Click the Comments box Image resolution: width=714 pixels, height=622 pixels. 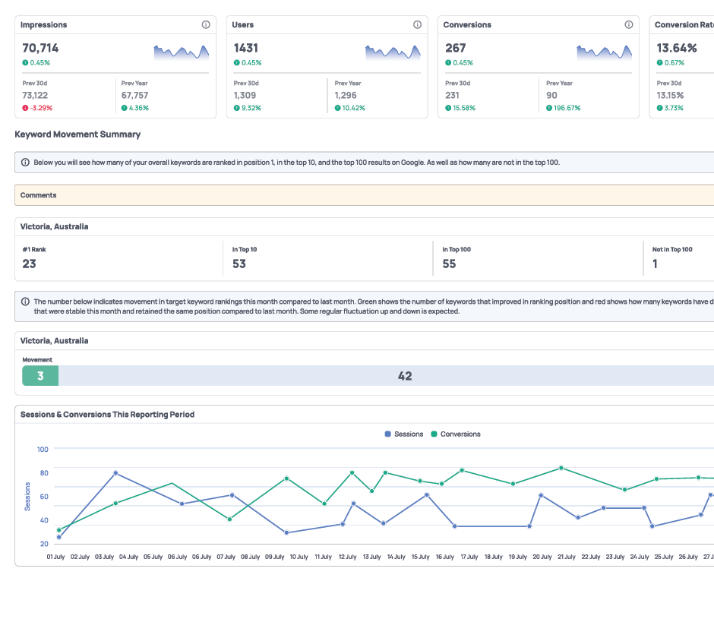tap(365, 195)
